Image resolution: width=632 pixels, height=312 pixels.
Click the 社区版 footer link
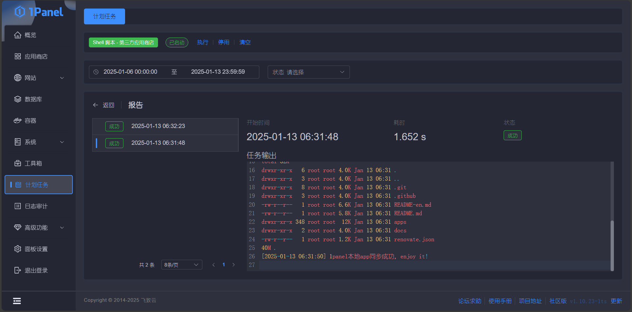coord(558,301)
